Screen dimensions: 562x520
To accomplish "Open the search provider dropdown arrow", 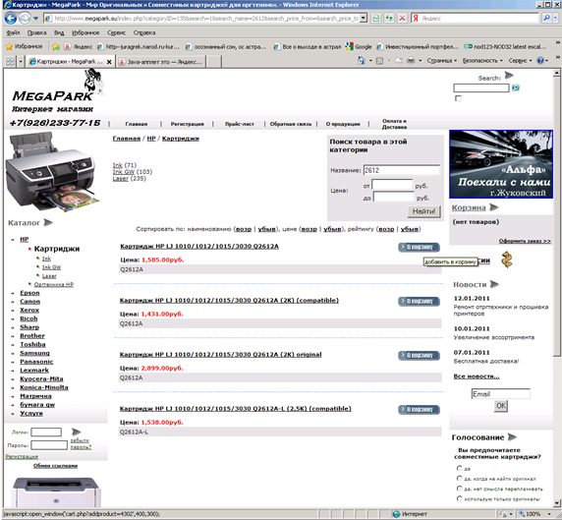I will tap(555, 18).
